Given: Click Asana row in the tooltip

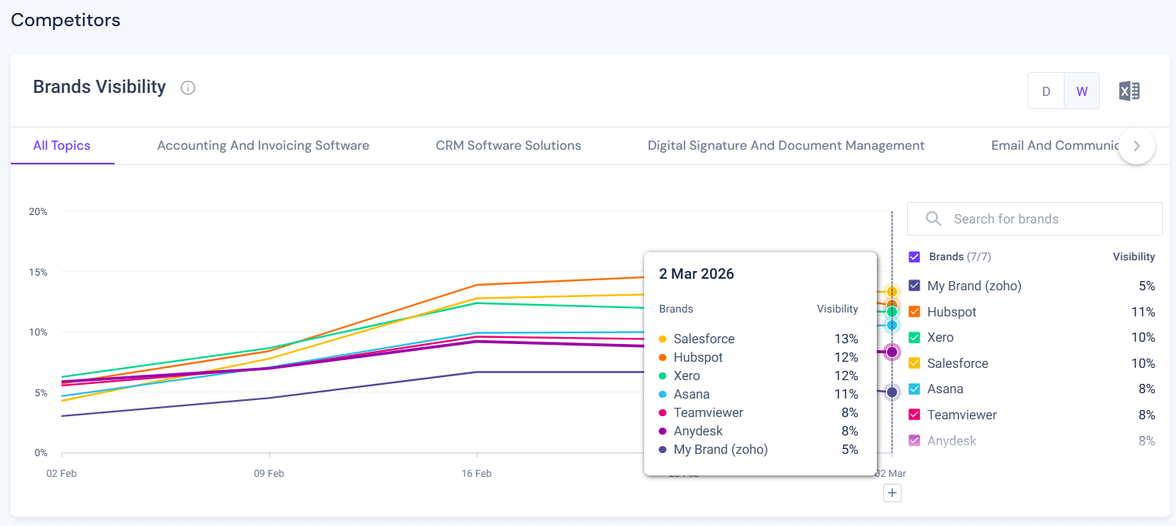Looking at the screenshot, I should point(759,394).
